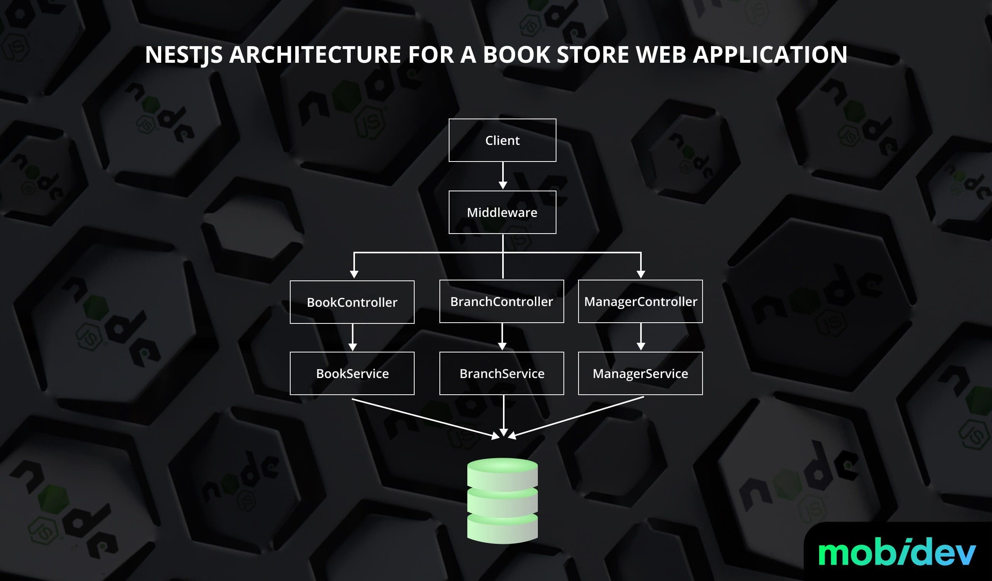Click arrowhead pointing into ManagerController
Image resolution: width=992 pixels, height=581 pixels.
click(x=641, y=274)
